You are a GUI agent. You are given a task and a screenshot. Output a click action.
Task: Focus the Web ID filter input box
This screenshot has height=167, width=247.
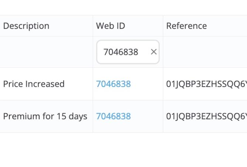(x=128, y=52)
